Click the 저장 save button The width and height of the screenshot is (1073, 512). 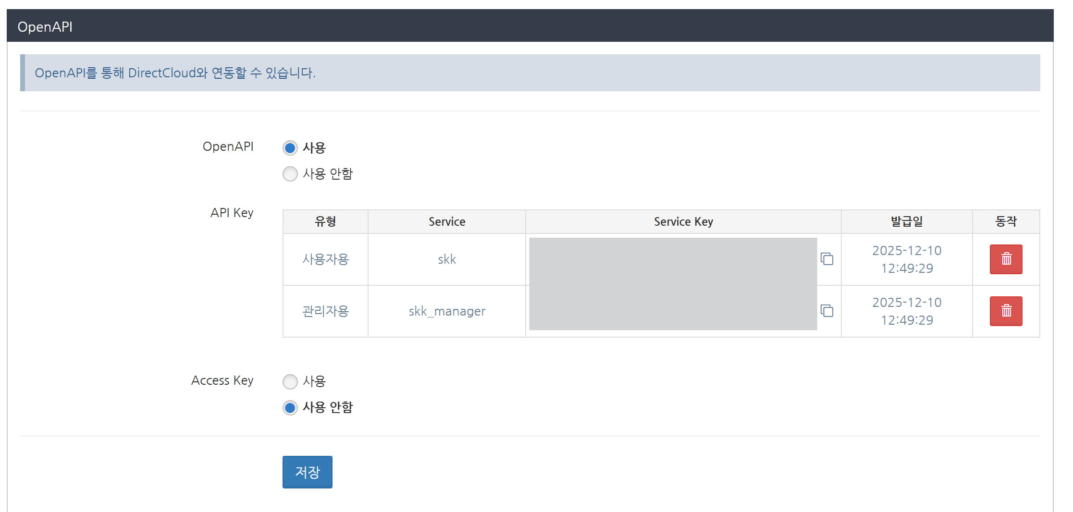(307, 472)
